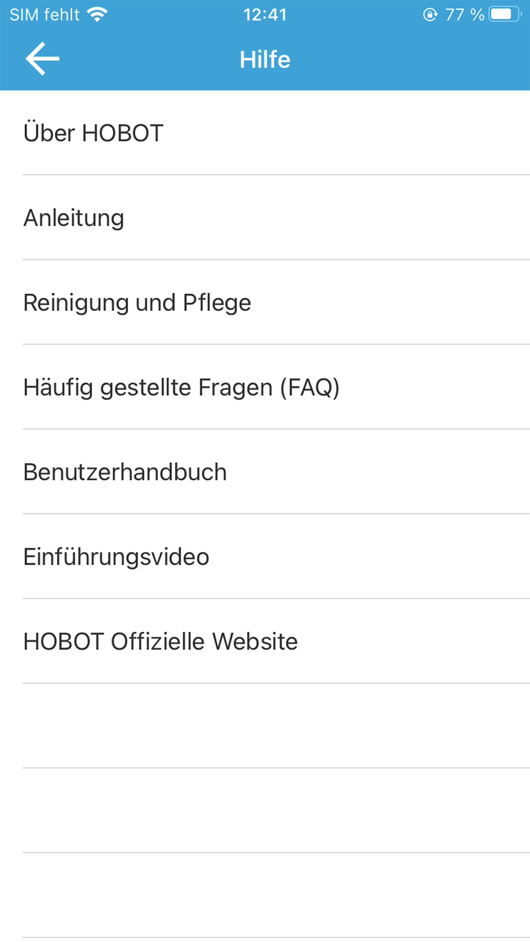Tap the 'SIM fehlt' carrier text
Screen dimensions: 530x942
44,15
